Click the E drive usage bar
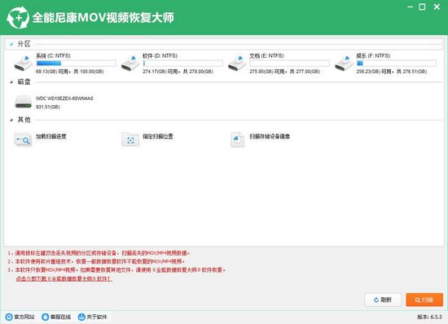448x324 pixels. (289, 63)
